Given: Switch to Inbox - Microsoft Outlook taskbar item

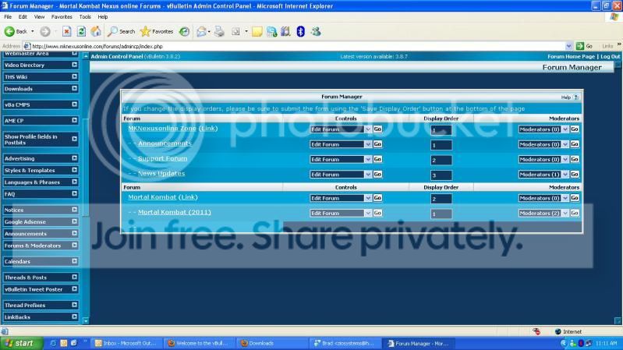Looking at the screenshot, I should 127,343.
